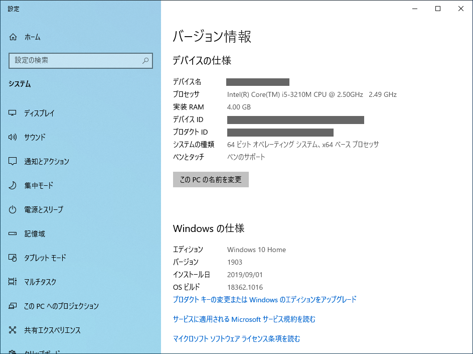Viewport: 473px width, 354px height.
Task: Open Microsoft サービス規約を読む link
Action: coord(244,319)
